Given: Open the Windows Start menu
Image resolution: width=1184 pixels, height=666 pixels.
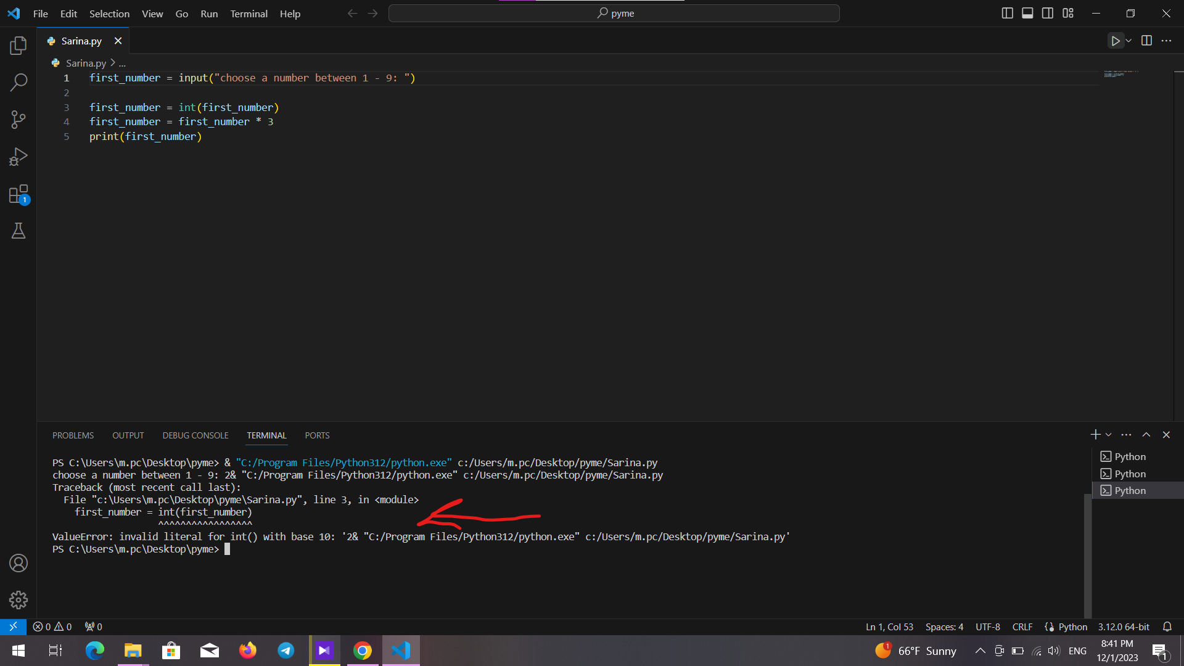Looking at the screenshot, I should click(18, 651).
